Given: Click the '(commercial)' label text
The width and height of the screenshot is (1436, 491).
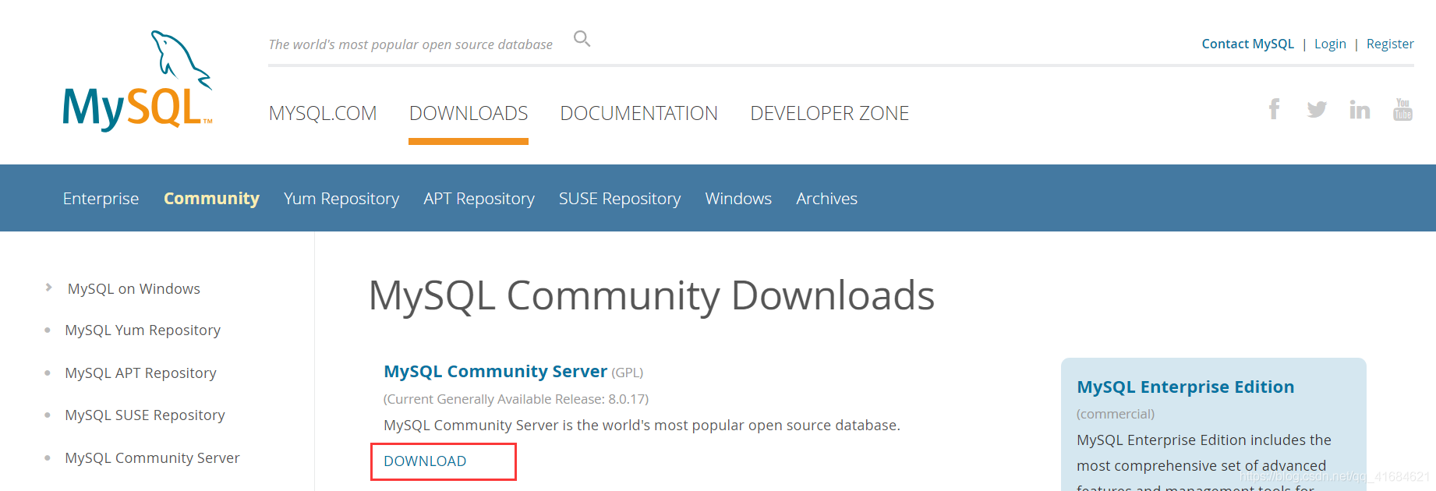Looking at the screenshot, I should tap(1116, 414).
